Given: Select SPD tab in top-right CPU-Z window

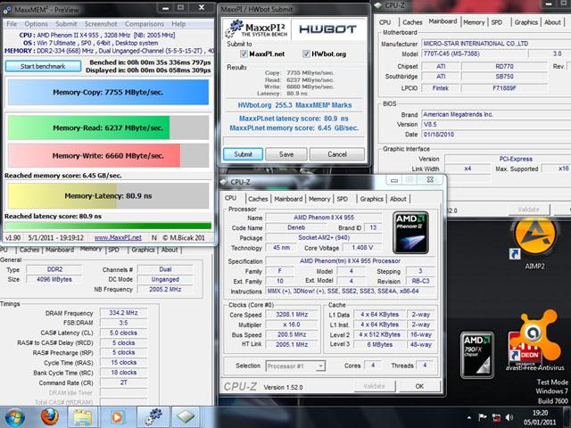Looking at the screenshot, I should pyautogui.click(x=497, y=22).
